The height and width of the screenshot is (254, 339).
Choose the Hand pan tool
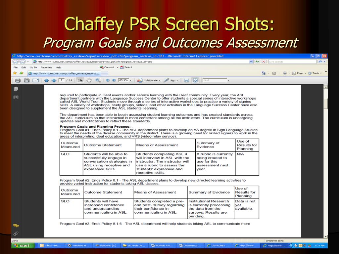tap(89, 80)
